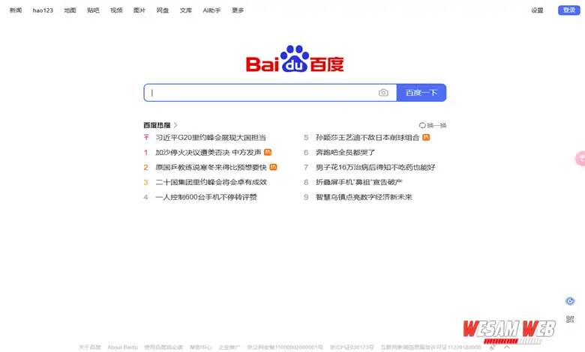Open 二十国集团里约峰会将会卓有成效 headline
The height and width of the screenshot is (352, 585).
point(211,182)
